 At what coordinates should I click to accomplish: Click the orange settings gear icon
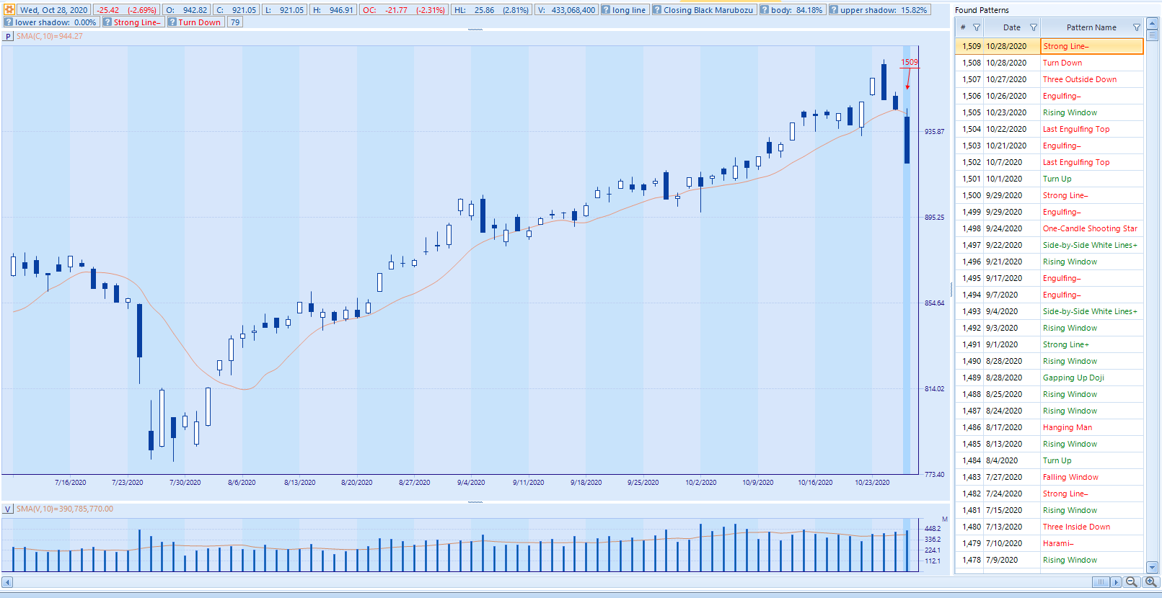click(x=9, y=10)
